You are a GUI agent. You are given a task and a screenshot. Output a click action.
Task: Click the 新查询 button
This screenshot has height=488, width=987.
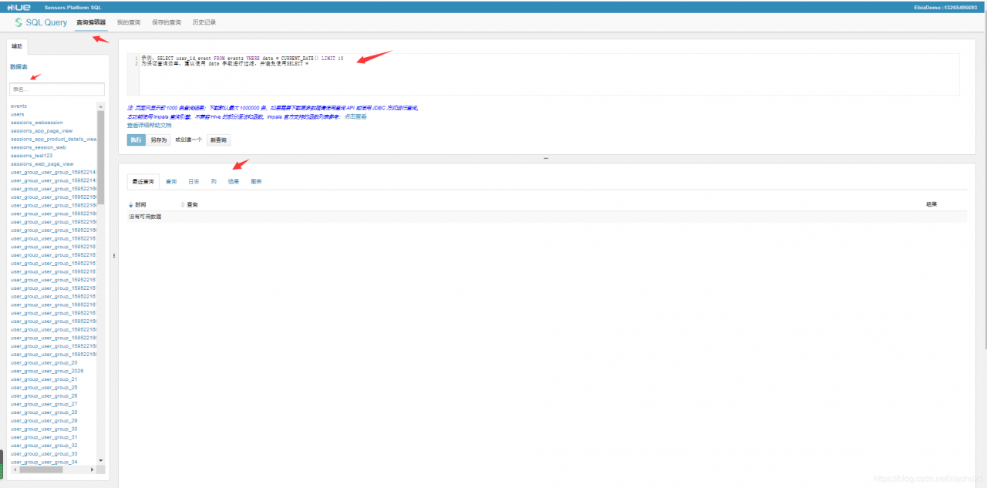tap(218, 140)
